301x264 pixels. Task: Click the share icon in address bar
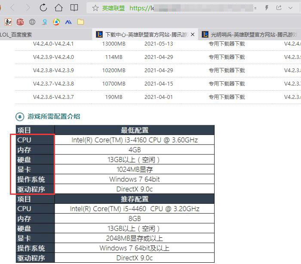pyautogui.click(x=279, y=8)
